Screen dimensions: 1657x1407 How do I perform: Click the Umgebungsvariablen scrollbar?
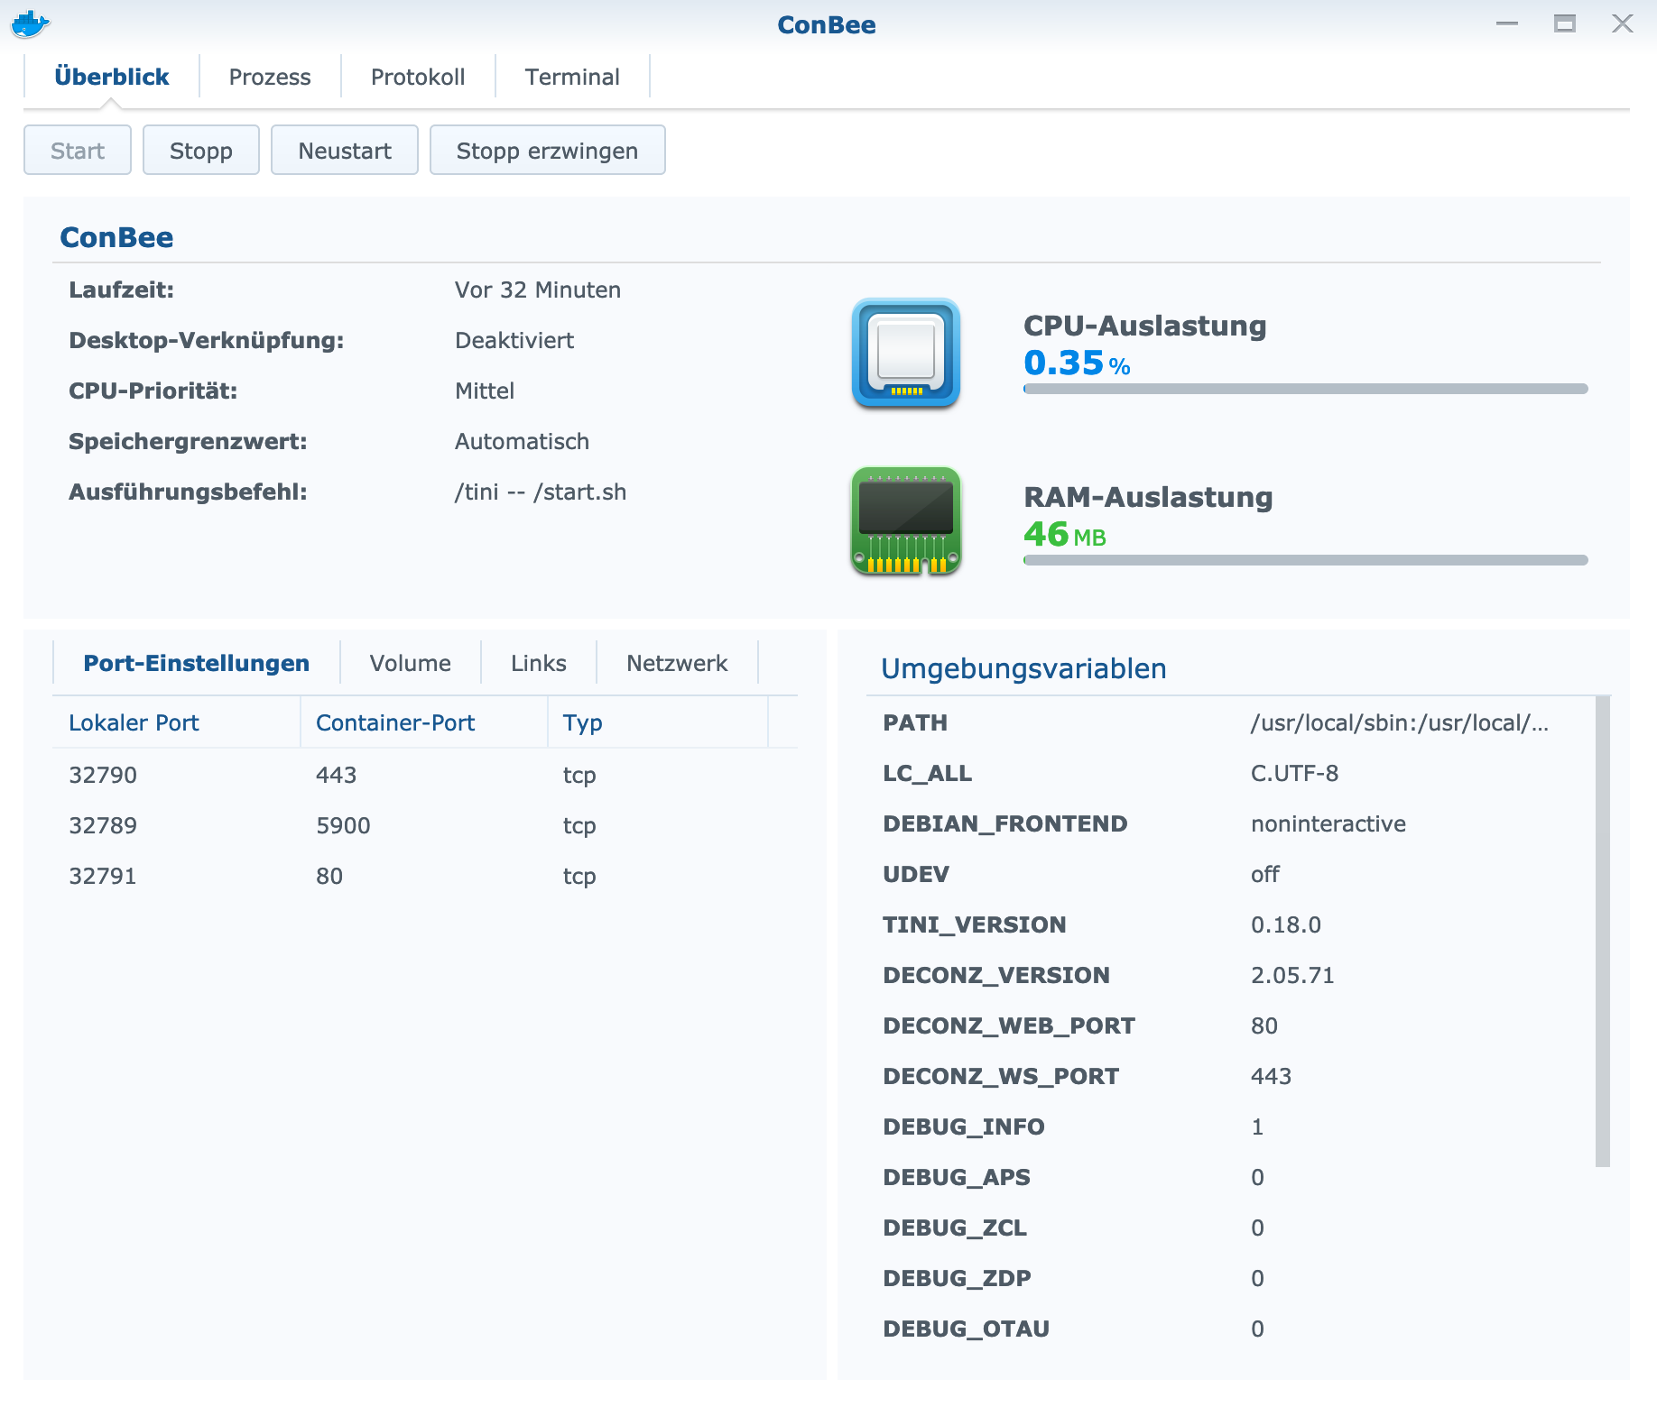tap(1603, 932)
